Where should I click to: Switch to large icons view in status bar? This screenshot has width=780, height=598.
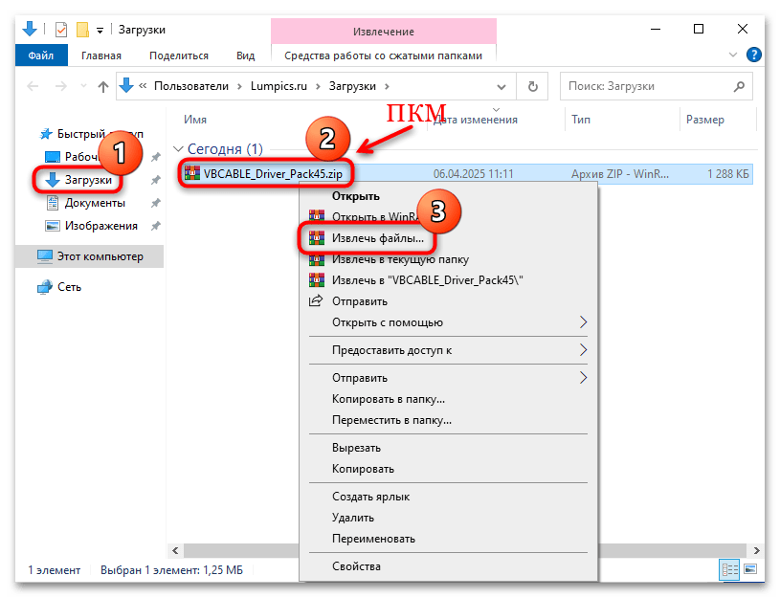(x=750, y=568)
